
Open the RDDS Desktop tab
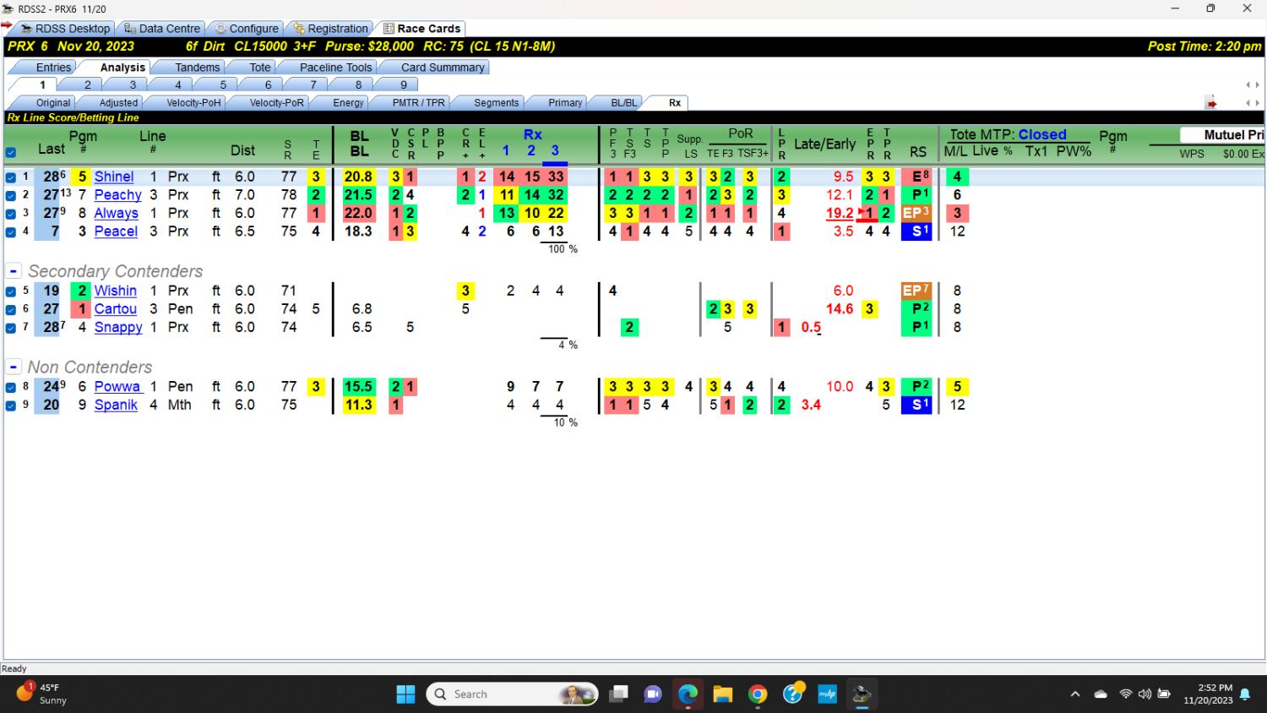point(65,28)
